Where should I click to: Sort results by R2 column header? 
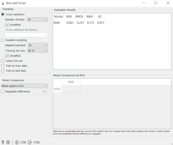pyautogui.click(x=100, y=16)
